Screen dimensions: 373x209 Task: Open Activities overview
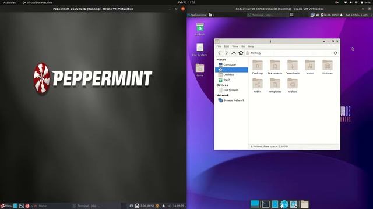coord(9,2)
